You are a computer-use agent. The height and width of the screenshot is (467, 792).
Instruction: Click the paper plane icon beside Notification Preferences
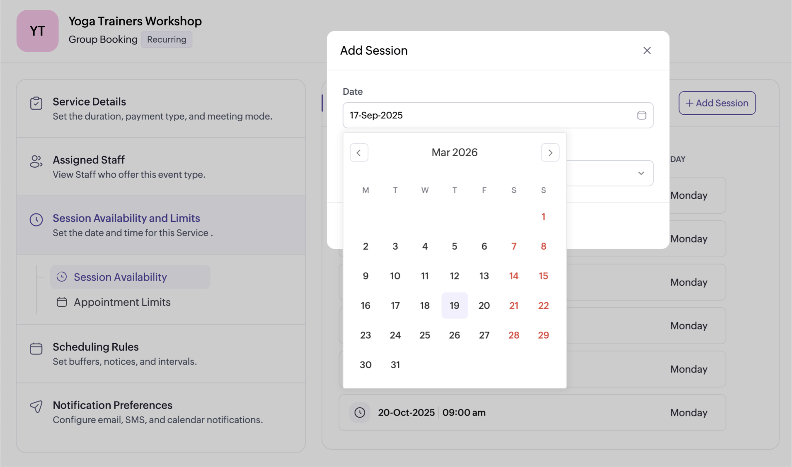[36, 407]
